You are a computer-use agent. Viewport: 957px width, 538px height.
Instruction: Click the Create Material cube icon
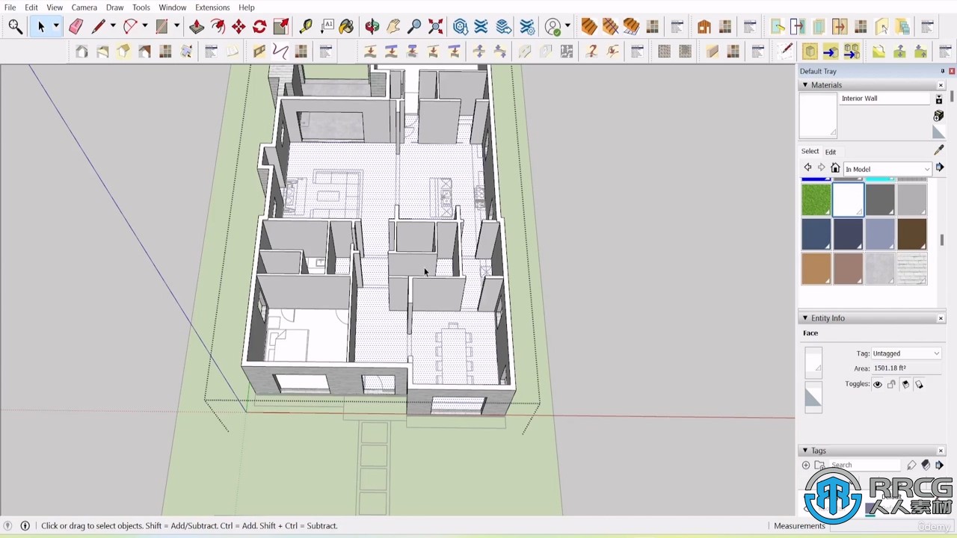tap(938, 116)
